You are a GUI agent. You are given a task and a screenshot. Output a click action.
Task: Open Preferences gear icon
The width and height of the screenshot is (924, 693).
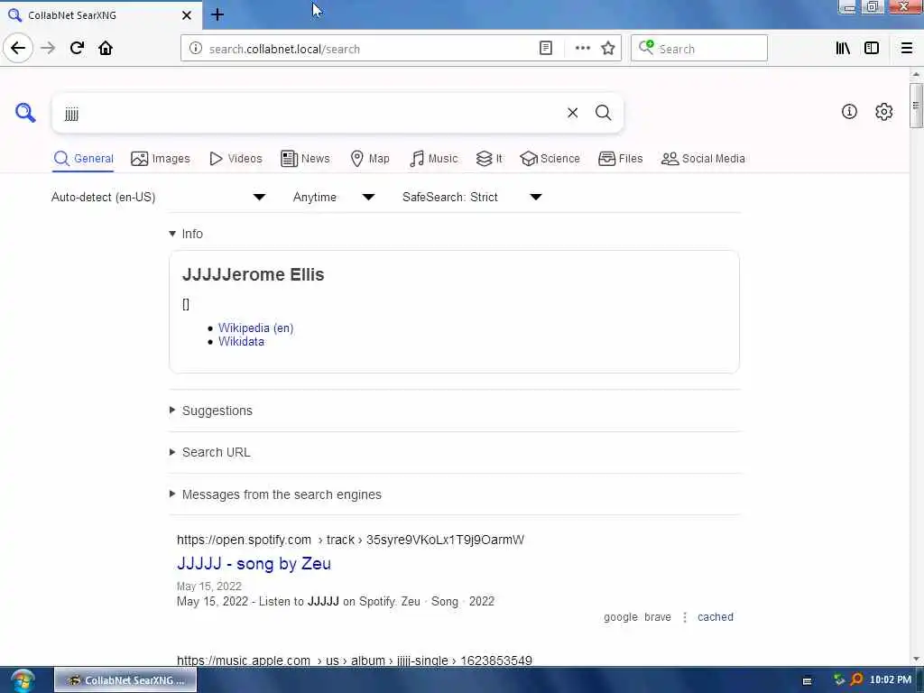point(883,111)
